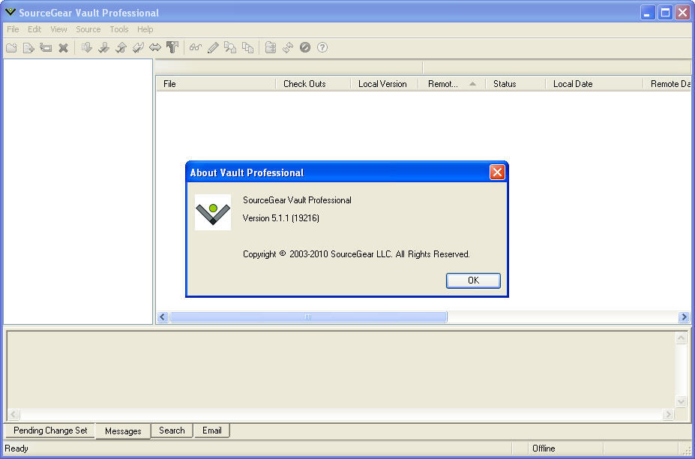Click the Check In toolbar icon
This screenshot has width=695, height=459.
(x=121, y=47)
